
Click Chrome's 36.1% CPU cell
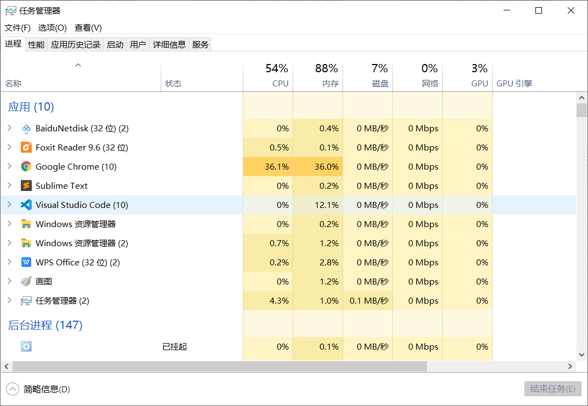268,167
